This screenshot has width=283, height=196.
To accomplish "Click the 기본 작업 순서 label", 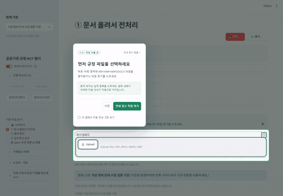I will [x=14, y=119].
